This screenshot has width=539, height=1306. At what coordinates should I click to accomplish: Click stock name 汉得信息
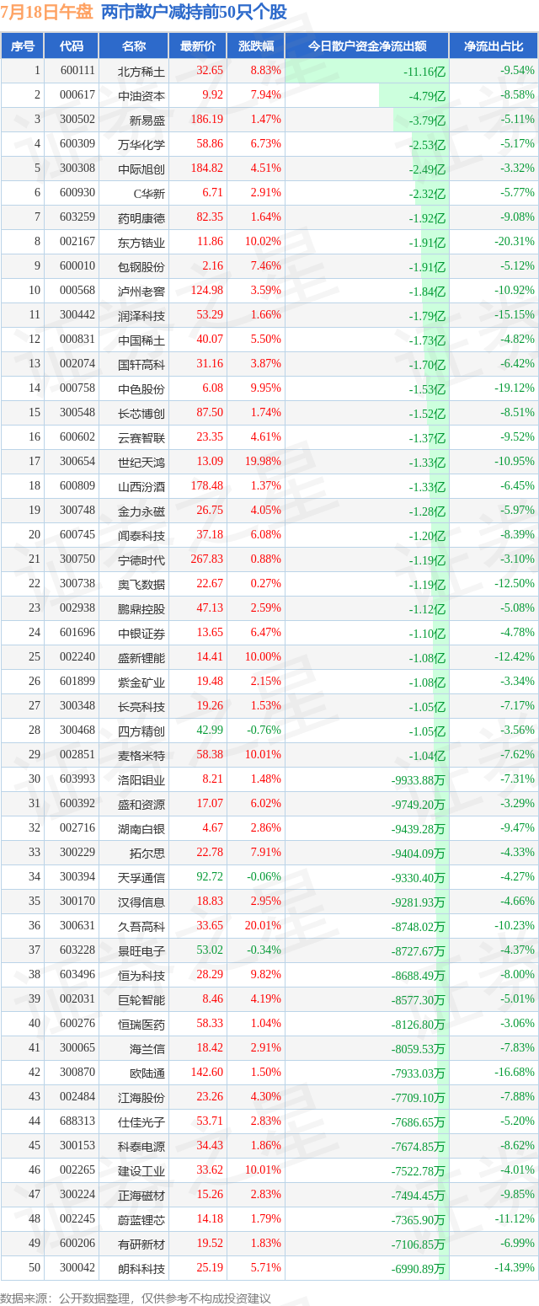click(141, 902)
